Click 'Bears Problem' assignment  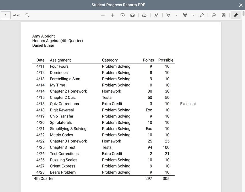pos(63,172)
